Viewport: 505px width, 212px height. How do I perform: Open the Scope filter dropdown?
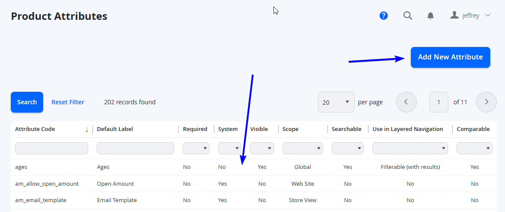pos(303,148)
